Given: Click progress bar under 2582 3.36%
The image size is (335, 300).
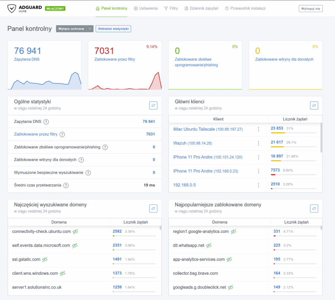Looking at the screenshot, I should tap(134, 236).
